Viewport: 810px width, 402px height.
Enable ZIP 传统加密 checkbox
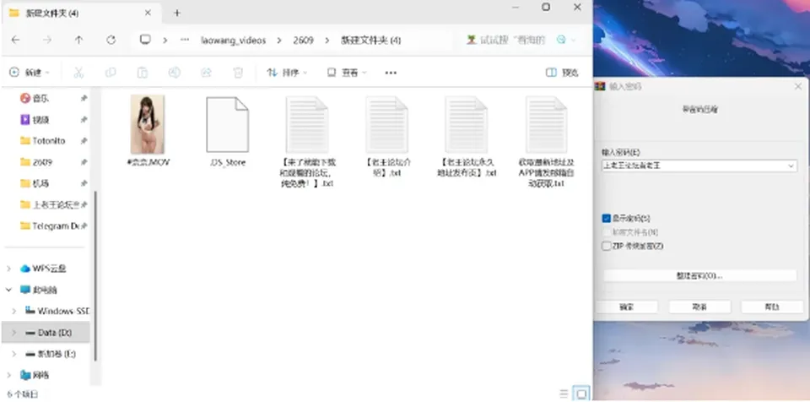pos(607,247)
